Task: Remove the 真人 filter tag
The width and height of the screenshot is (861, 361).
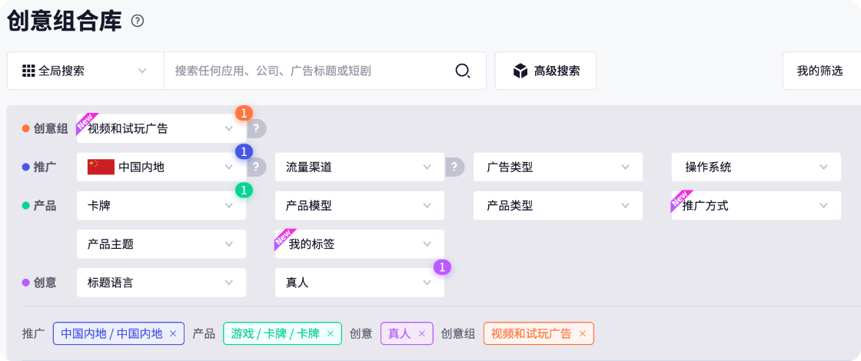Action: (x=422, y=333)
